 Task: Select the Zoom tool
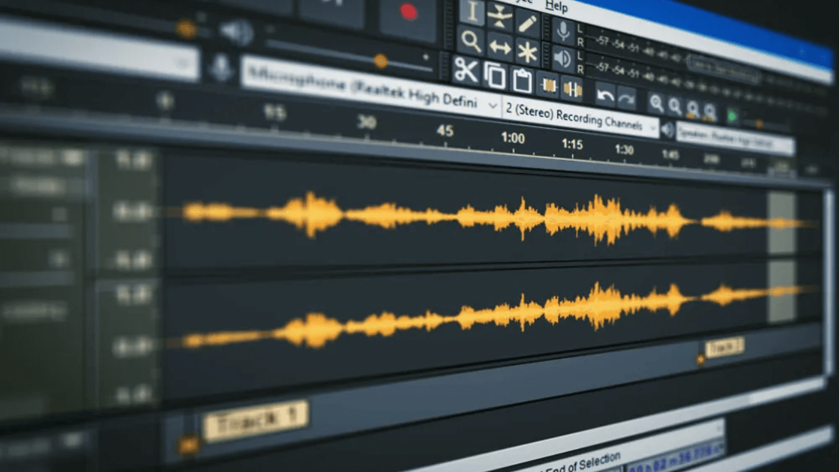point(471,41)
